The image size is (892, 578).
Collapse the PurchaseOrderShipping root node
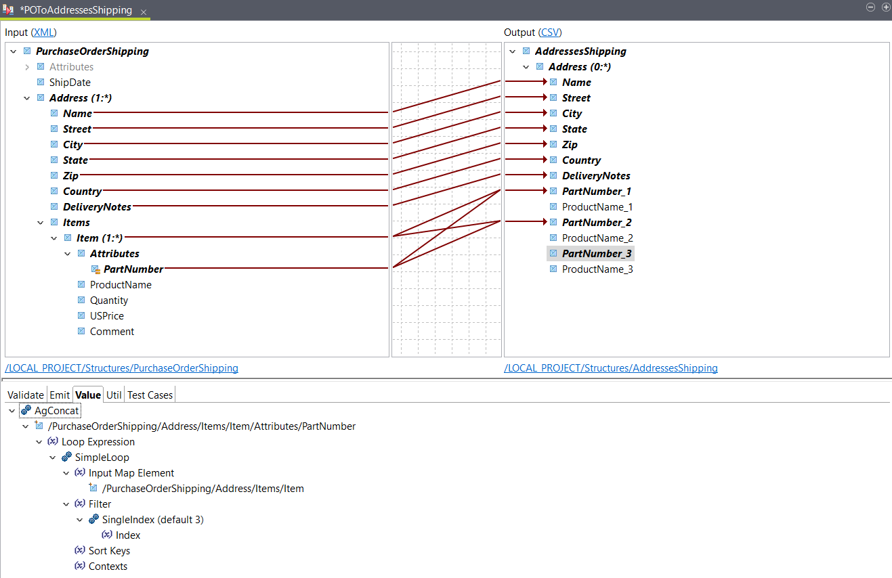tap(12, 51)
